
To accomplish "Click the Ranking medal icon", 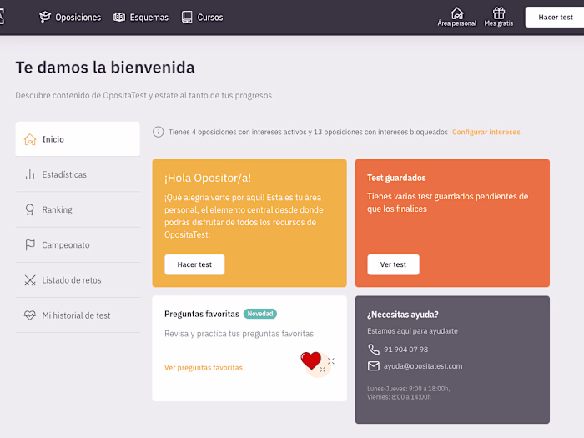I will coord(30,210).
